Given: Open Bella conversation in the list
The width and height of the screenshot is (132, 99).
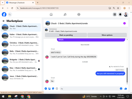Looking at the screenshot, I should 21,53.
